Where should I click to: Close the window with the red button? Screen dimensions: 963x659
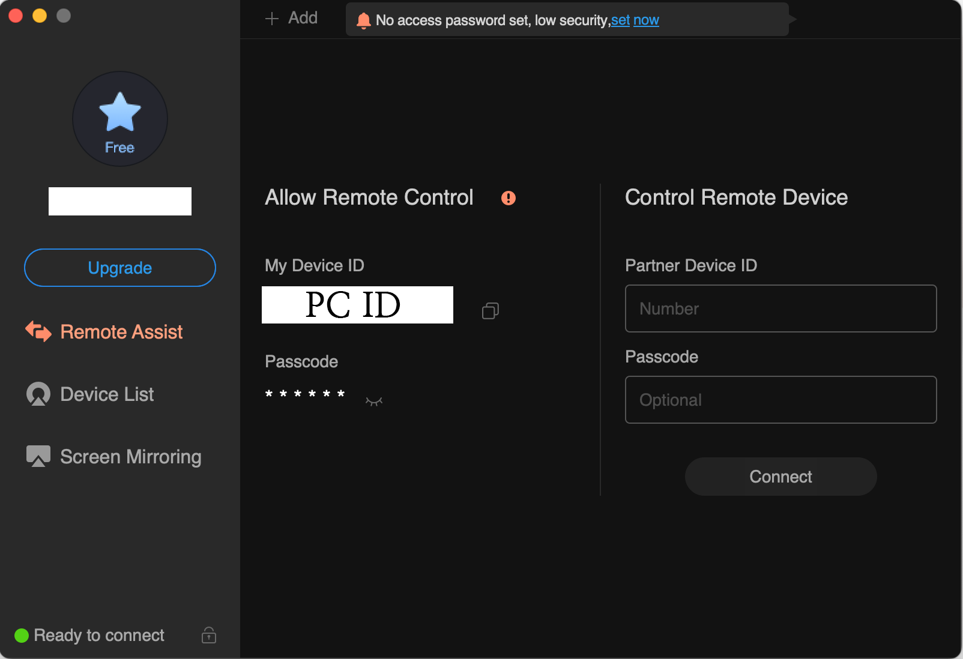(16, 16)
